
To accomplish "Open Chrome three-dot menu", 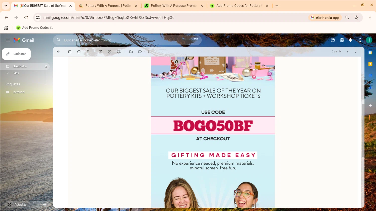I will (370, 17).
